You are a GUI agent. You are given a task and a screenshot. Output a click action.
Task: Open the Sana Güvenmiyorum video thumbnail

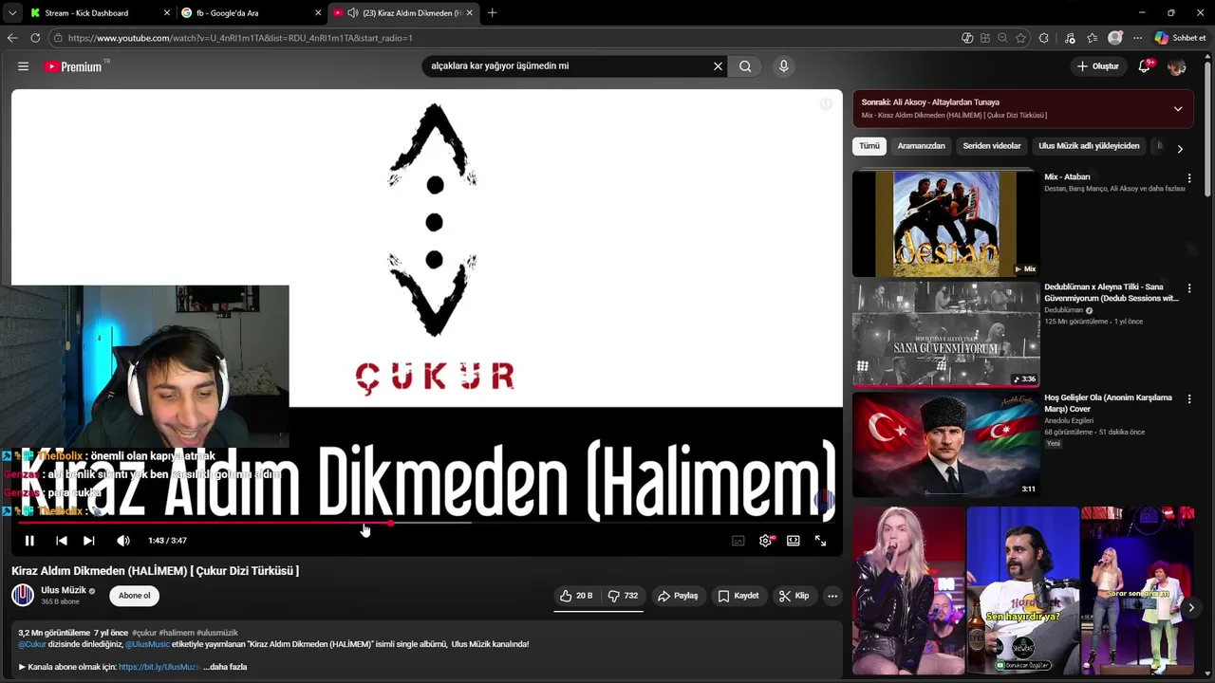[946, 334]
